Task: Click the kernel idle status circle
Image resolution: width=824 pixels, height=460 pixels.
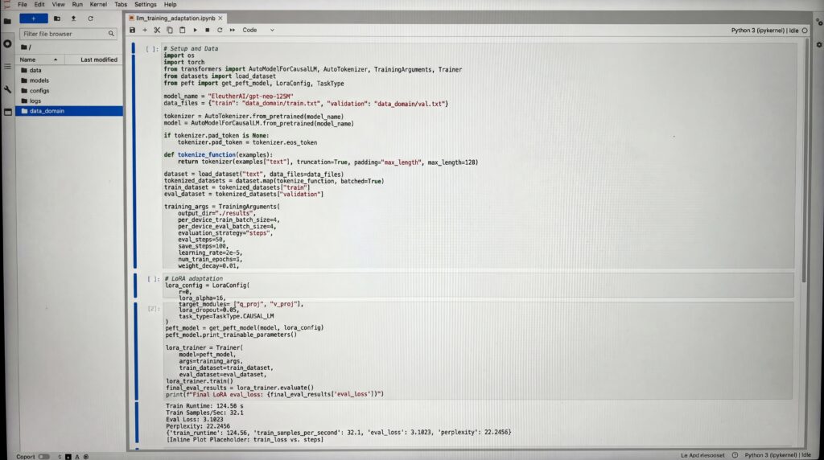Action: click(x=805, y=31)
